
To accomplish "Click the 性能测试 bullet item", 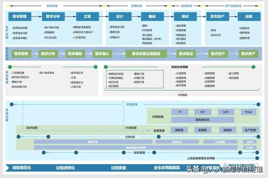I will (147, 43).
